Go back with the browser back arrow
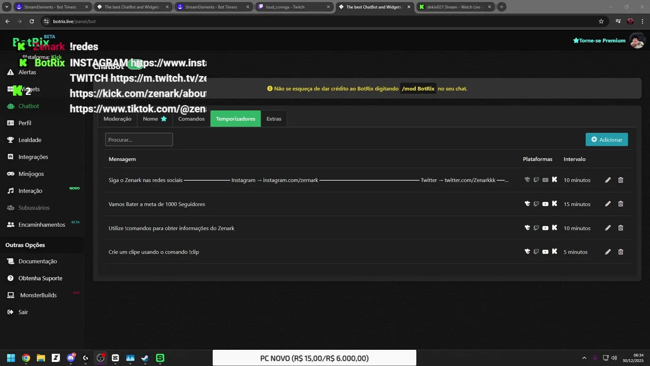 coord(7,21)
